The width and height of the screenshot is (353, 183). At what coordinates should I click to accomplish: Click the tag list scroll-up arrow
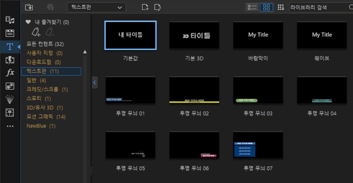point(85,52)
